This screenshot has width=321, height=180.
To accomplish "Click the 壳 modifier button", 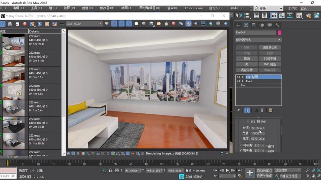I will (x=247, y=64).
